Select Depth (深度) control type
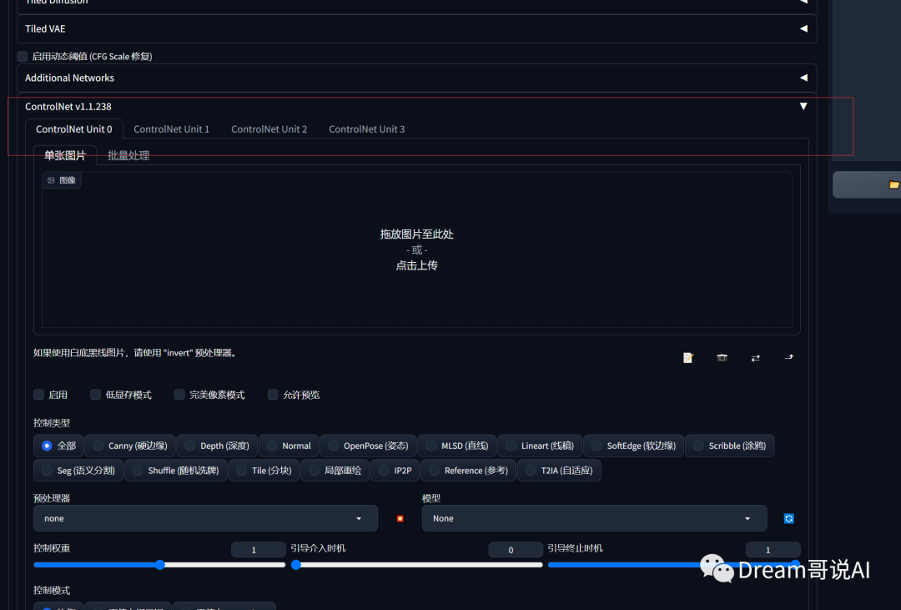 click(217, 446)
